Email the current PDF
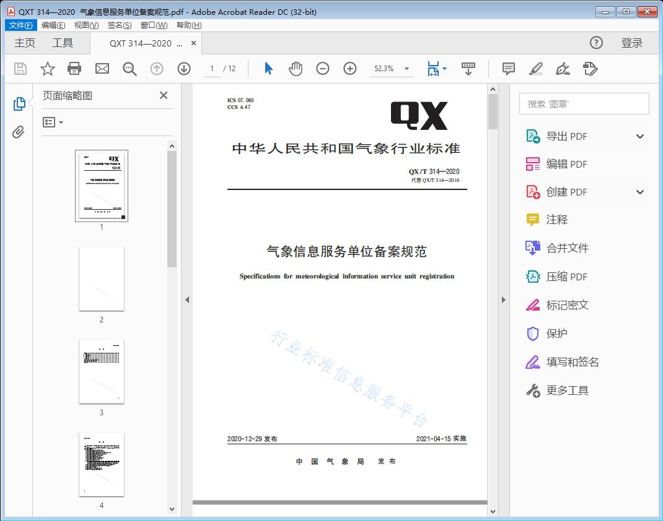This screenshot has height=521, width=663. pos(102,69)
